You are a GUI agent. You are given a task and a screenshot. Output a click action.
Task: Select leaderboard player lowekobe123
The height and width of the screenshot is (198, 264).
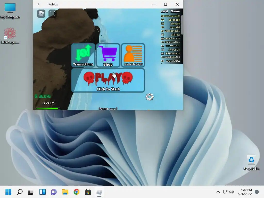point(172,57)
